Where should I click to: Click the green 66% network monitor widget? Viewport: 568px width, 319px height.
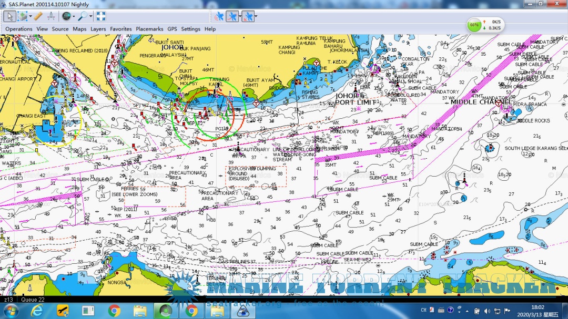point(485,25)
